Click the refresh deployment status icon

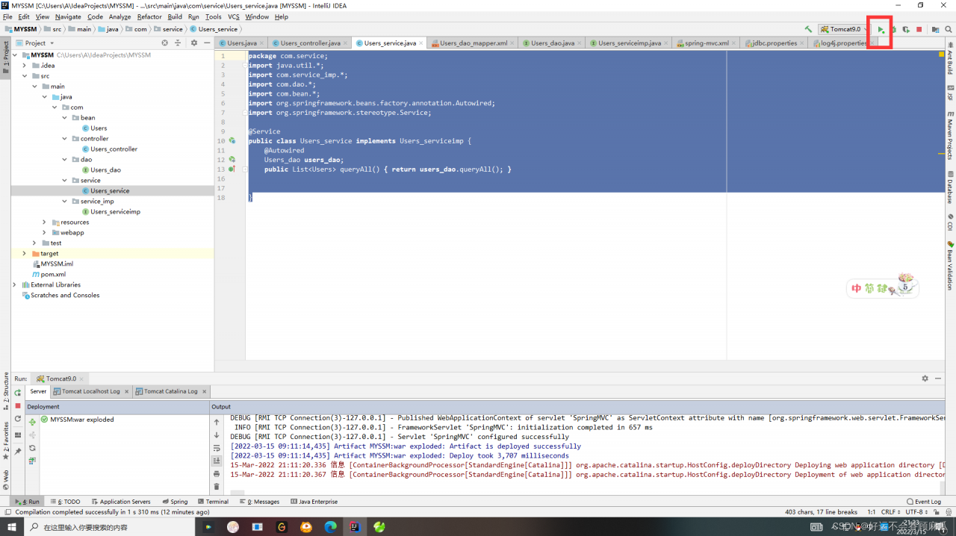[x=32, y=448]
